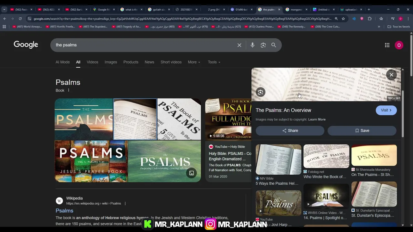This screenshot has height=232, width=413.
Task: Open the extensions puzzle icon
Action: pyautogui.click(x=370, y=19)
